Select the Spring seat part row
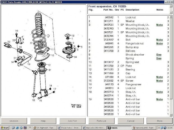This screenshot has height=130, width=174. point(132,62)
